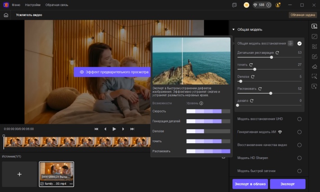Choose Восстановление качества видео radio button
This screenshot has height=192, width=320.
(299, 145)
